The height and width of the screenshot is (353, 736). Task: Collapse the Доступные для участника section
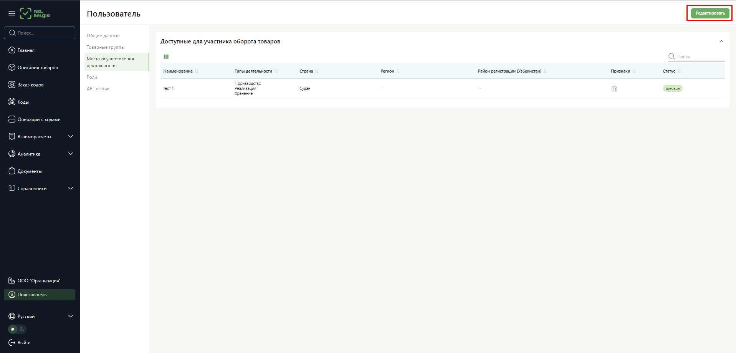(721, 41)
